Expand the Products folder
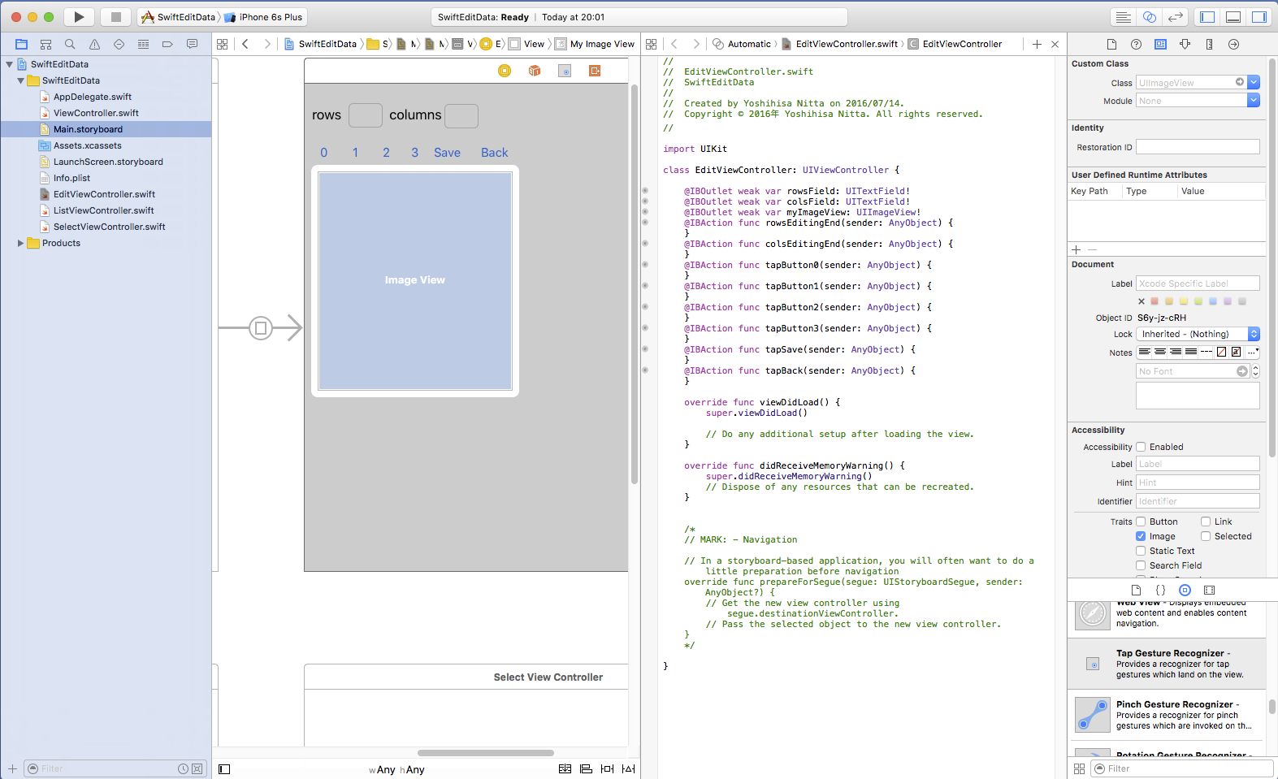The image size is (1278, 779). click(x=20, y=243)
